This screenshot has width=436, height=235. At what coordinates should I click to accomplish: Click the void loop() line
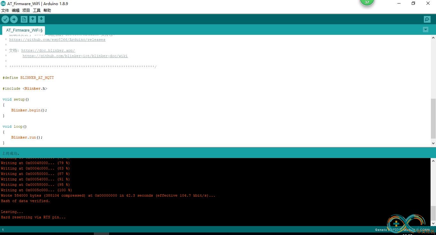click(x=15, y=126)
